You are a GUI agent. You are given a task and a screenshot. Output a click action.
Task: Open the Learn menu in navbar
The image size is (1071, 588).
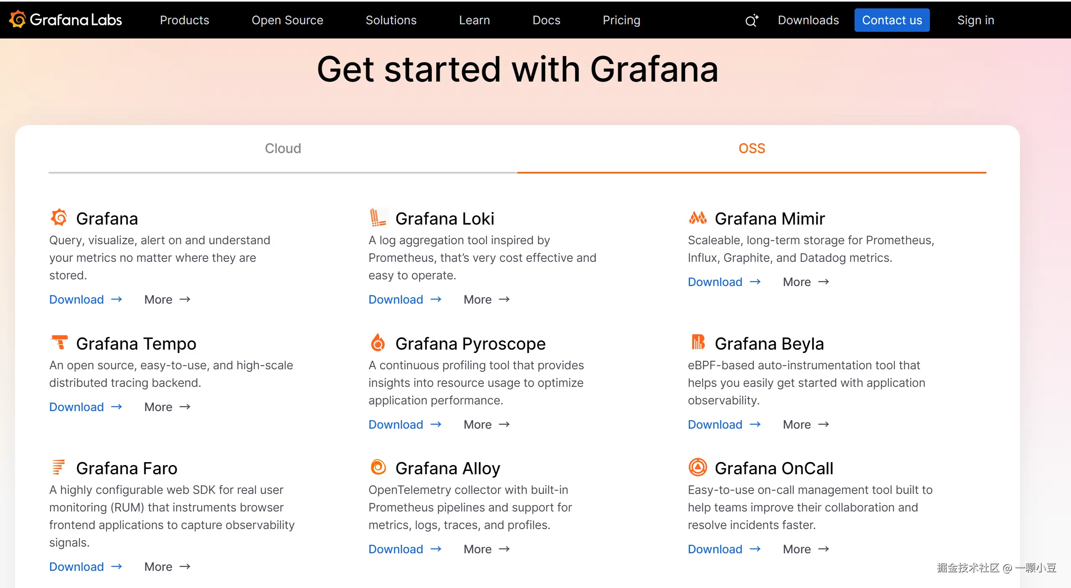474,20
